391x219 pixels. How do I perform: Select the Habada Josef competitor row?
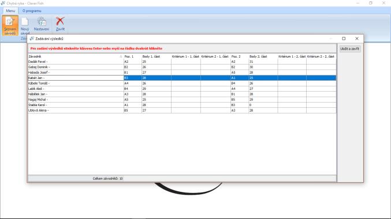click(x=182, y=73)
